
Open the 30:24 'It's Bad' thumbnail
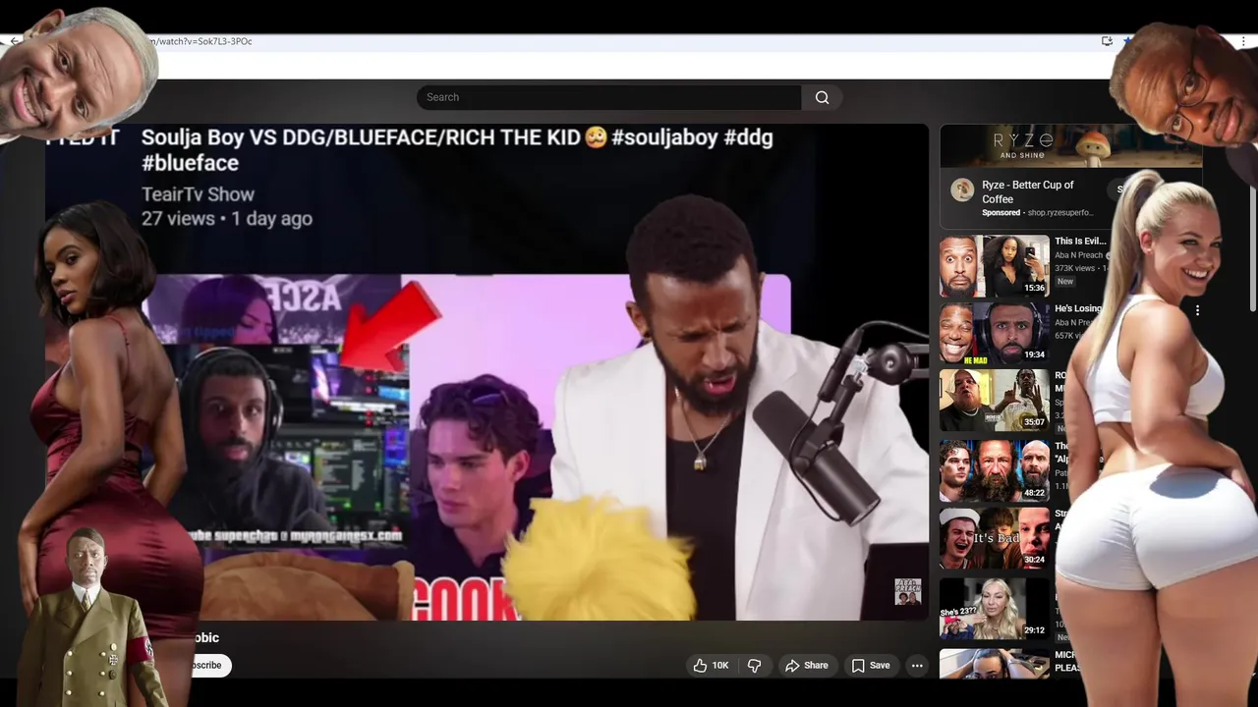coord(995,538)
